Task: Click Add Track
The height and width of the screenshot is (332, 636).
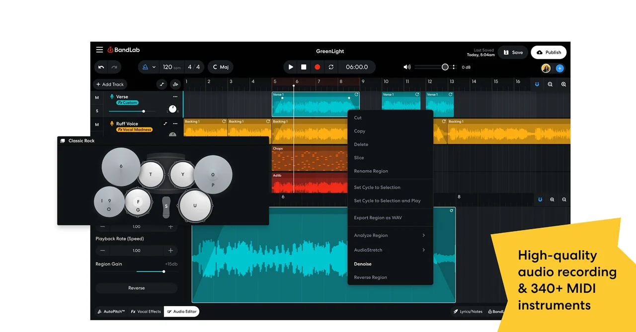Action: click(x=110, y=84)
